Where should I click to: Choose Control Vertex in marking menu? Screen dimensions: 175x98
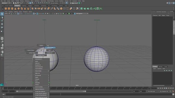pos(31,50)
